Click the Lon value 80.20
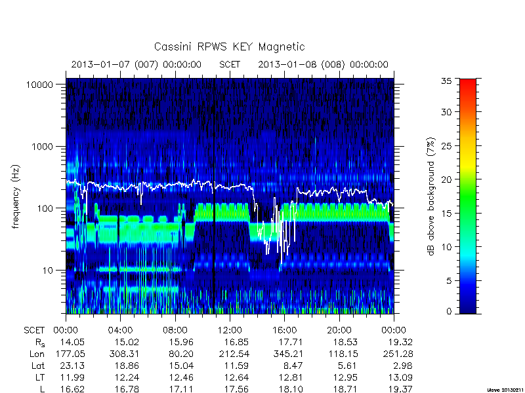This screenshot has width=525, height=393. tap(181, 354)
